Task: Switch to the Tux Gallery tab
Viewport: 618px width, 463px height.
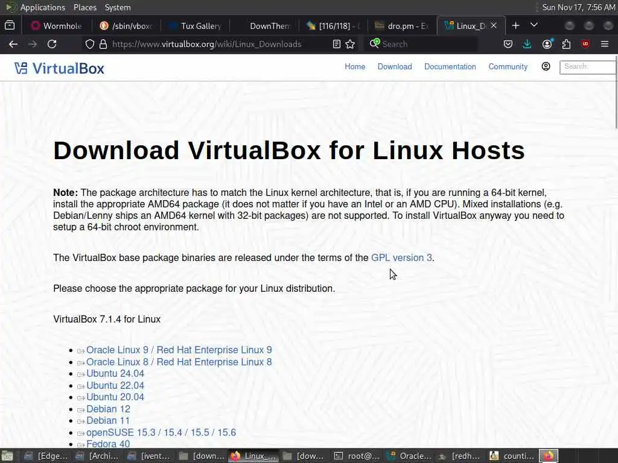Action: pyautogui.click(x=196, y=26)
